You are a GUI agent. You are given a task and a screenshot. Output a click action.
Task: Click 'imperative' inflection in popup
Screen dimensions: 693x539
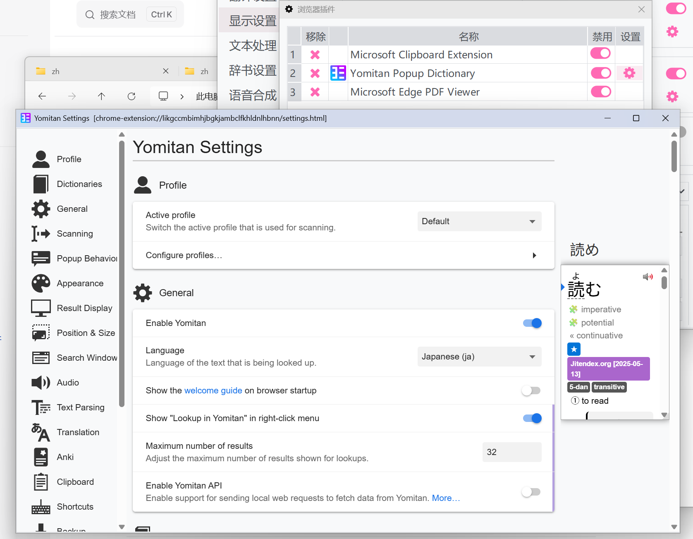[x=601, y=309]
